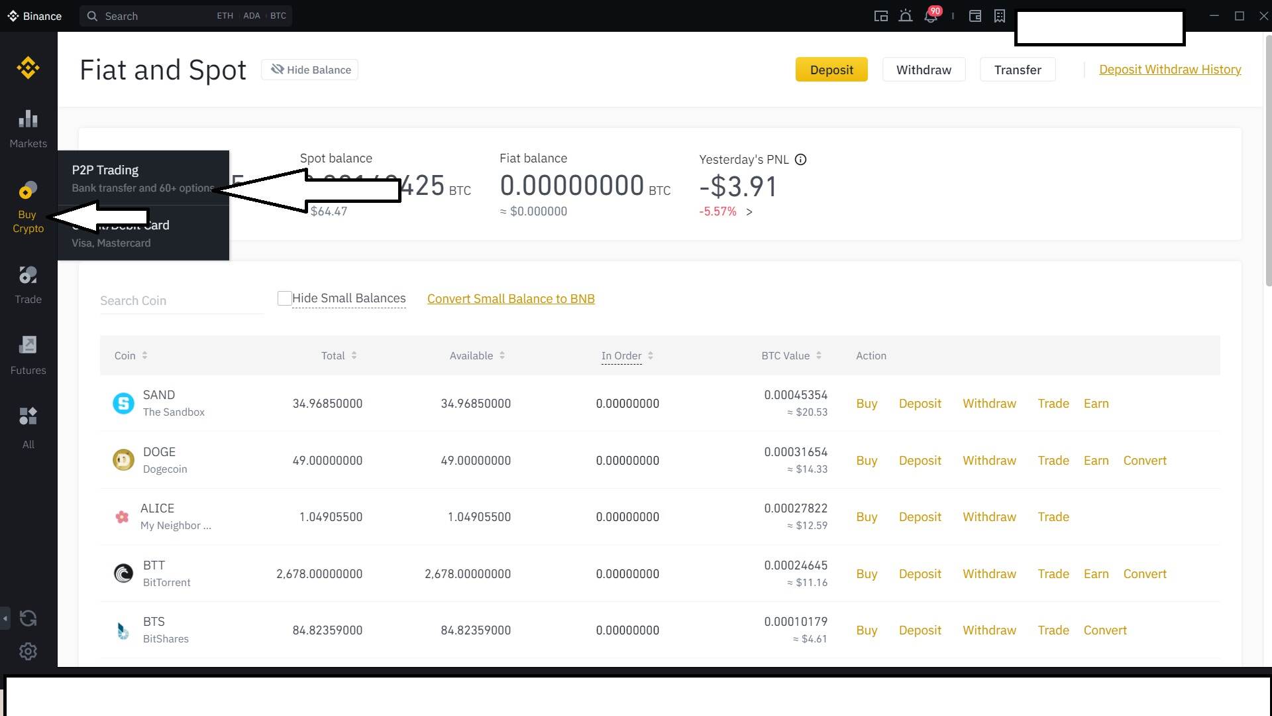Click the BitTorrent coin icon

tap(123, 573)
